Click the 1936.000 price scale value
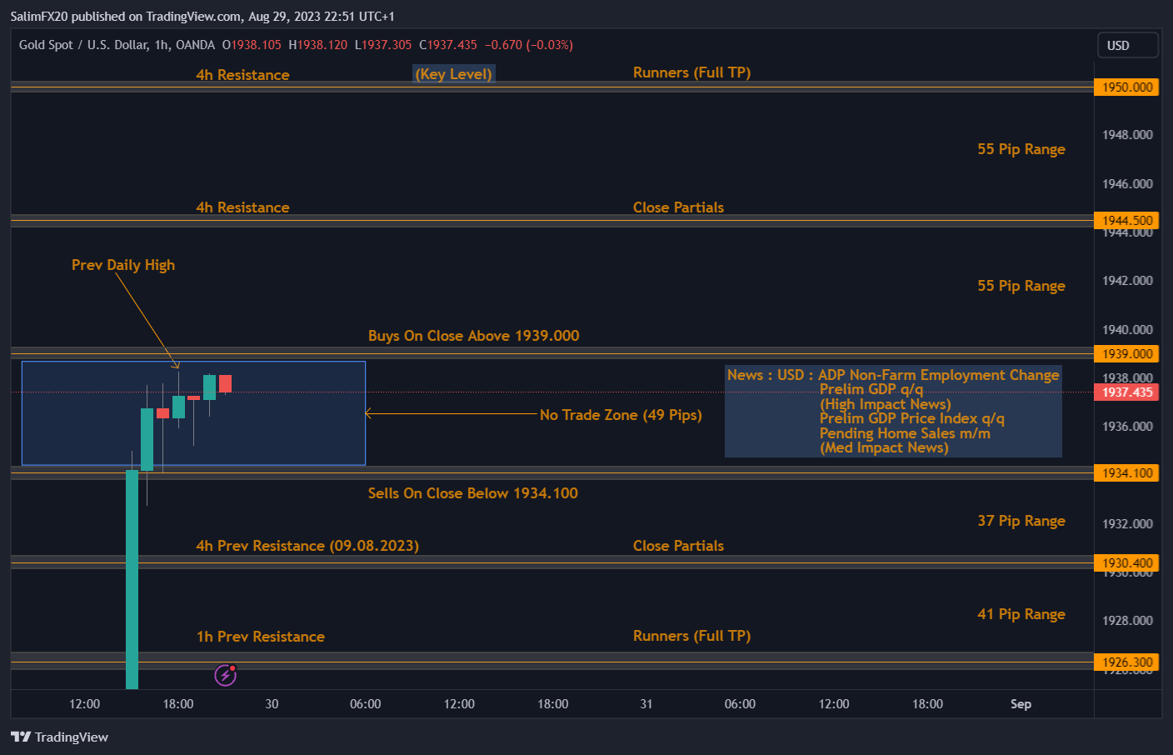The height and width of the screenshot is (755, 1173). click(x=1127, y=427)
